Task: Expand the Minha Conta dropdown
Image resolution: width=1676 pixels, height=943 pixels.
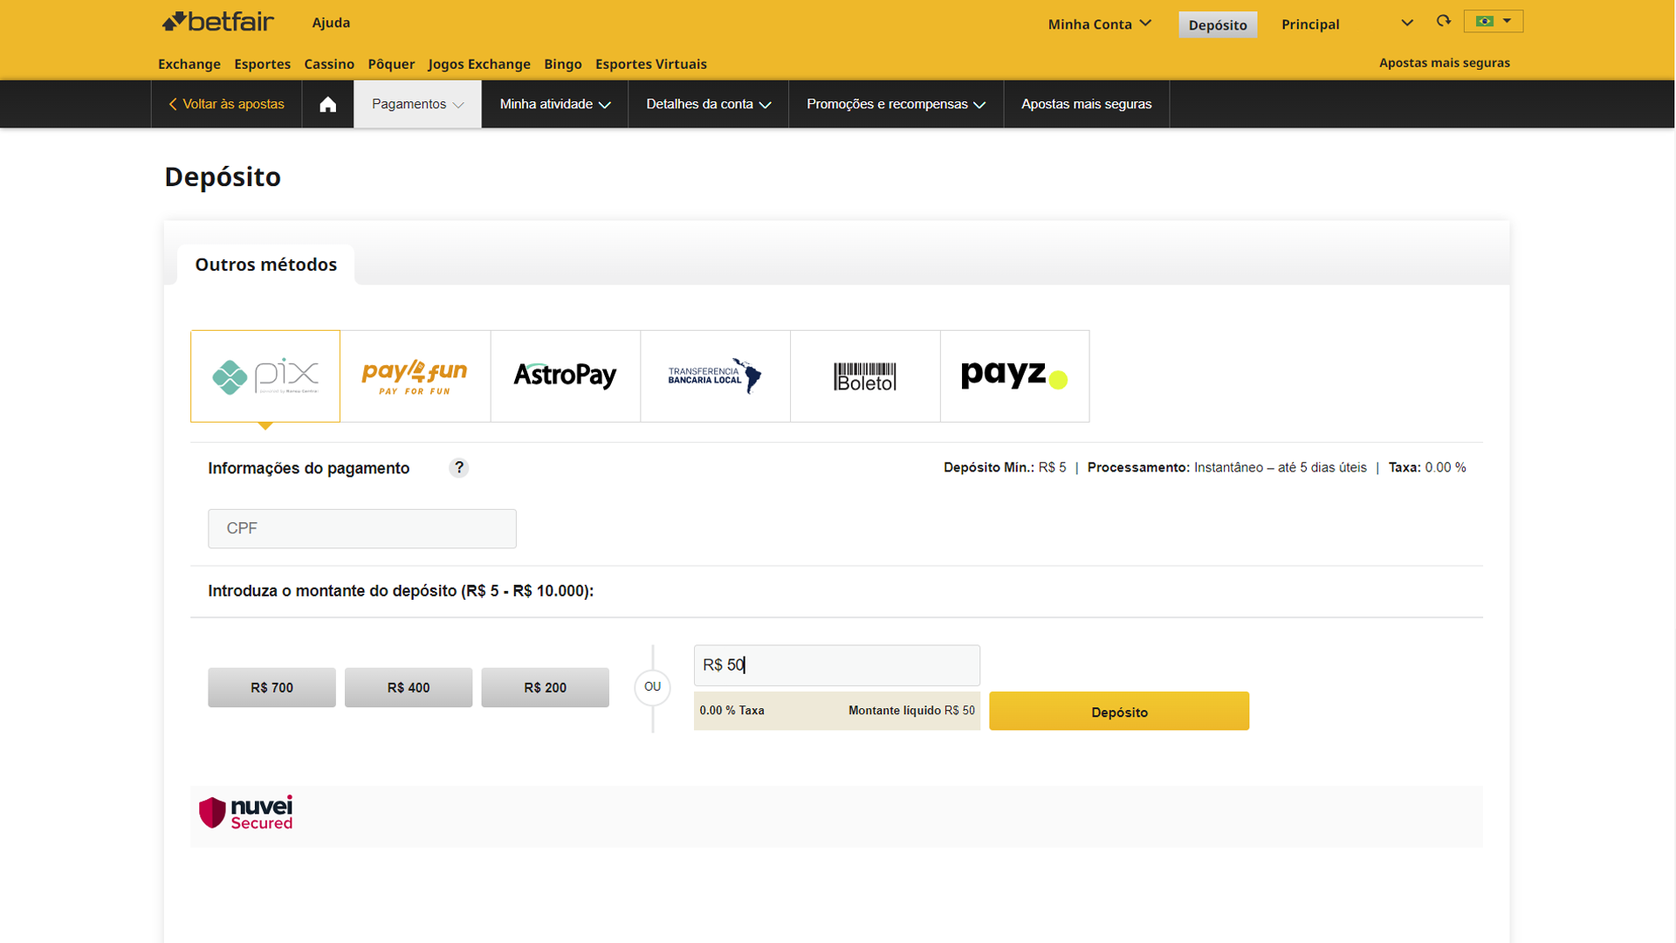Action: 1099,24
